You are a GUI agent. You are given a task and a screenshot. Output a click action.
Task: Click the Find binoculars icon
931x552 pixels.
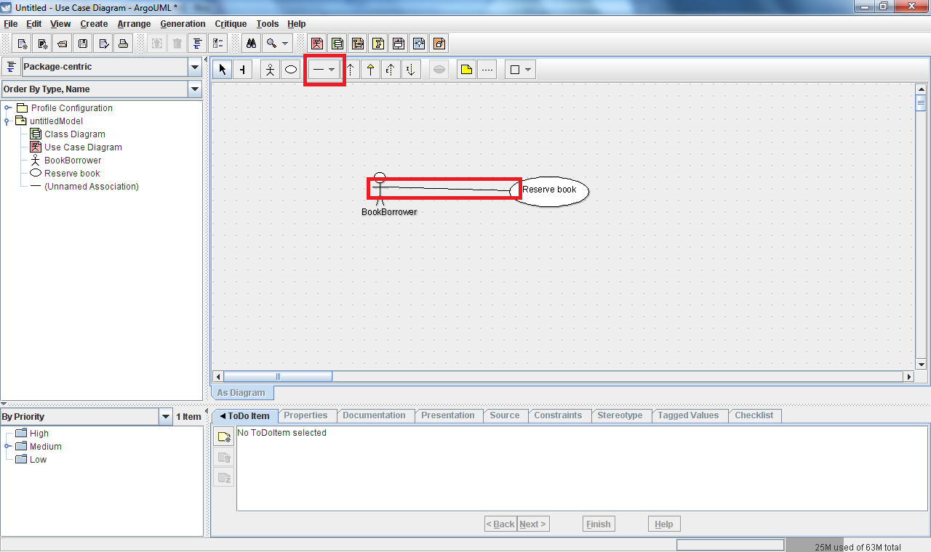(x=251, y=44)
